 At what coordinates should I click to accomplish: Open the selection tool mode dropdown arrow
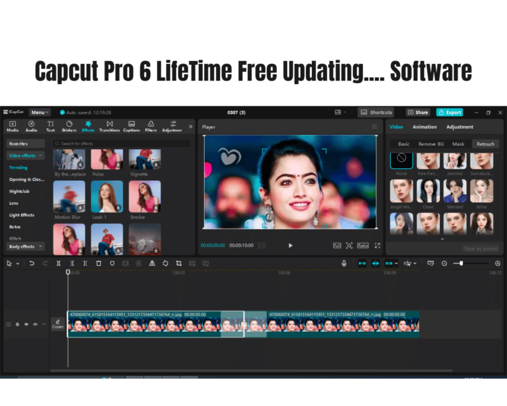tap(18, 263)
